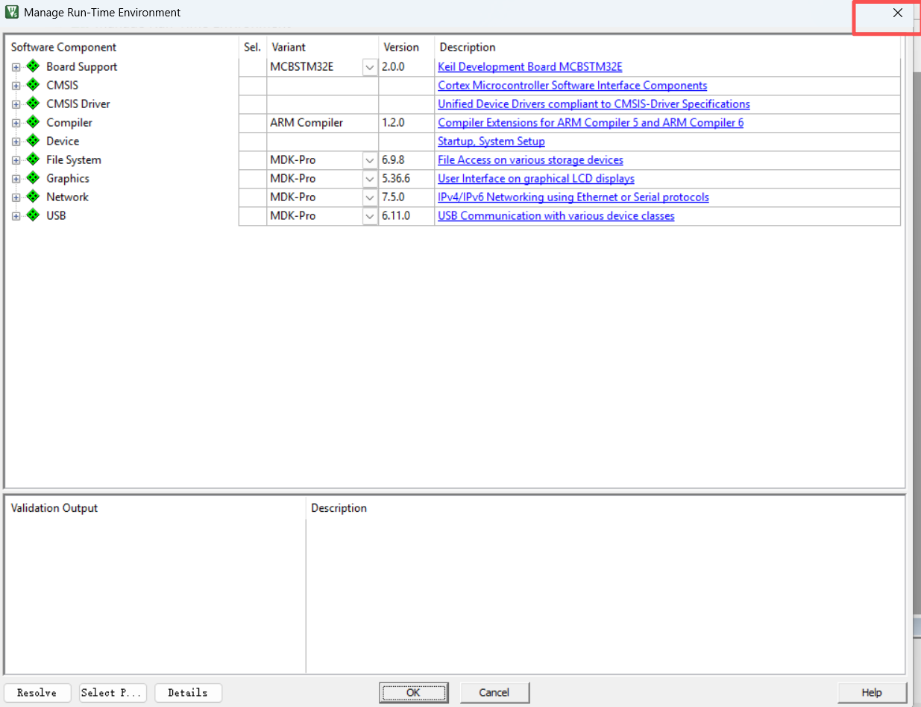Click version 1.2.0 cell
921x707 pixels.
pyautogui.click(x=406, y=123)
